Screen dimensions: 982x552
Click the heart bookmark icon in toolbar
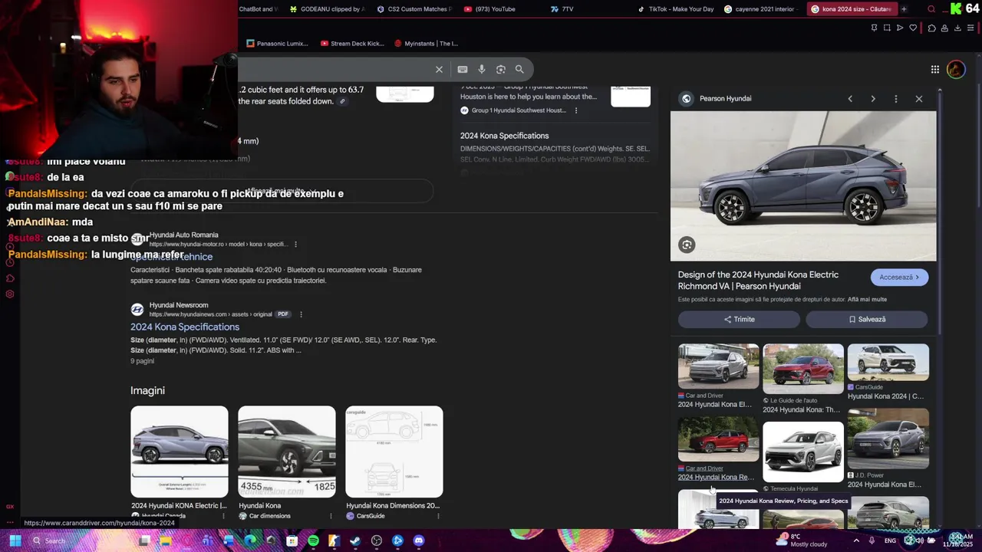click(x=913, y=28)
